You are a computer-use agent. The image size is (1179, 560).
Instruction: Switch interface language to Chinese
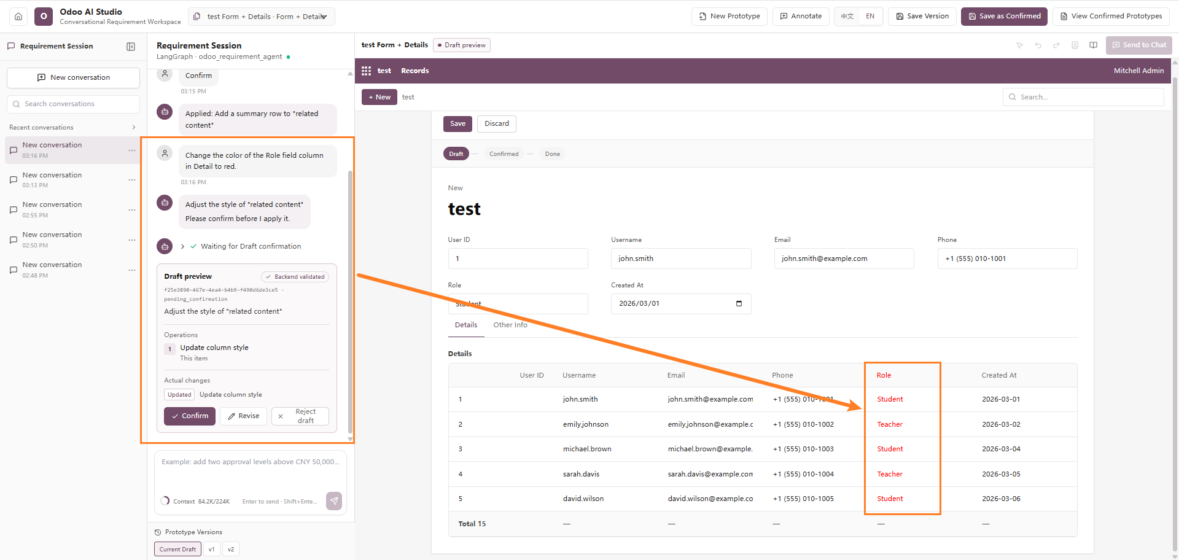(x=847, y=17)
